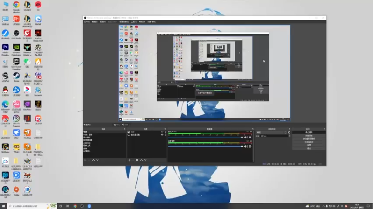The height and width of the screenshot is (209, 373).
Task: Open transition properties gear icon
Action: tap(289, 133)
